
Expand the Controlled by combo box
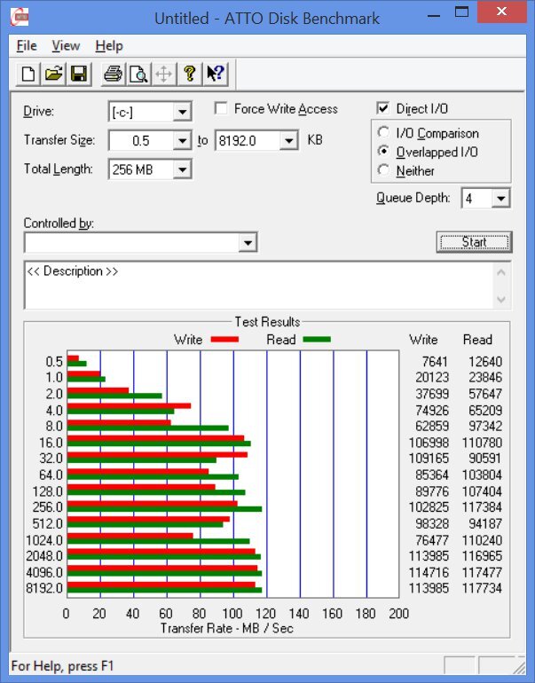click(248, 242)
